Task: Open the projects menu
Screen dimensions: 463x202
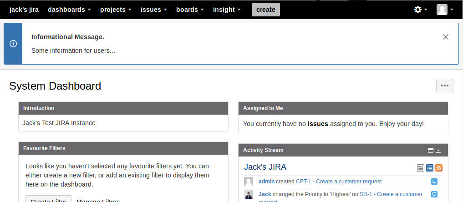Action: (116, 10)
